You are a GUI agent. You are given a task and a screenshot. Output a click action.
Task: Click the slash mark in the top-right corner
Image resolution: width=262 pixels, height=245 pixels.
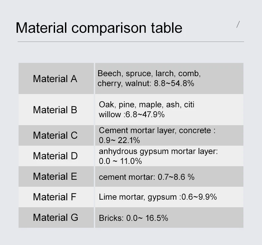click(238, 24)
